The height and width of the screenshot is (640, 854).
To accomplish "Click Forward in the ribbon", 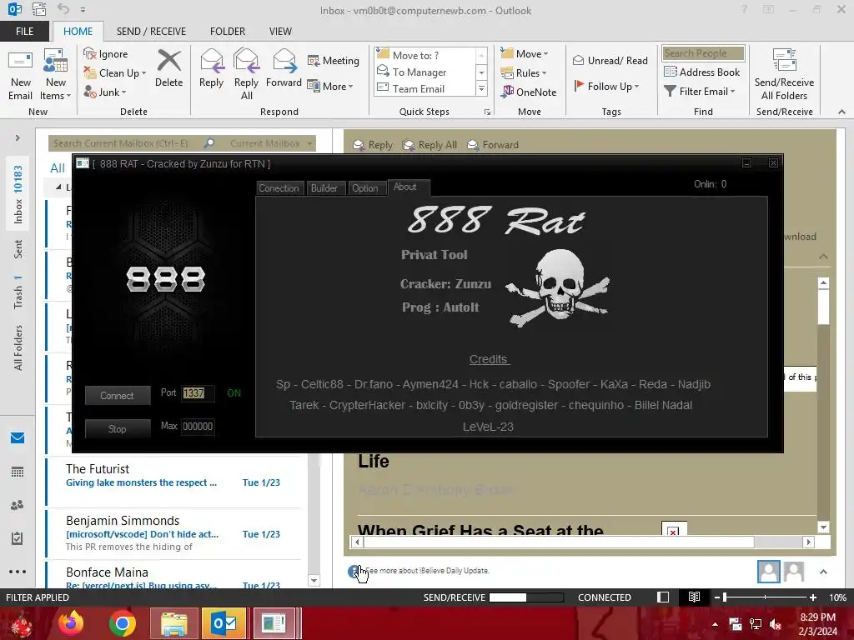I will tap(284, 68).
